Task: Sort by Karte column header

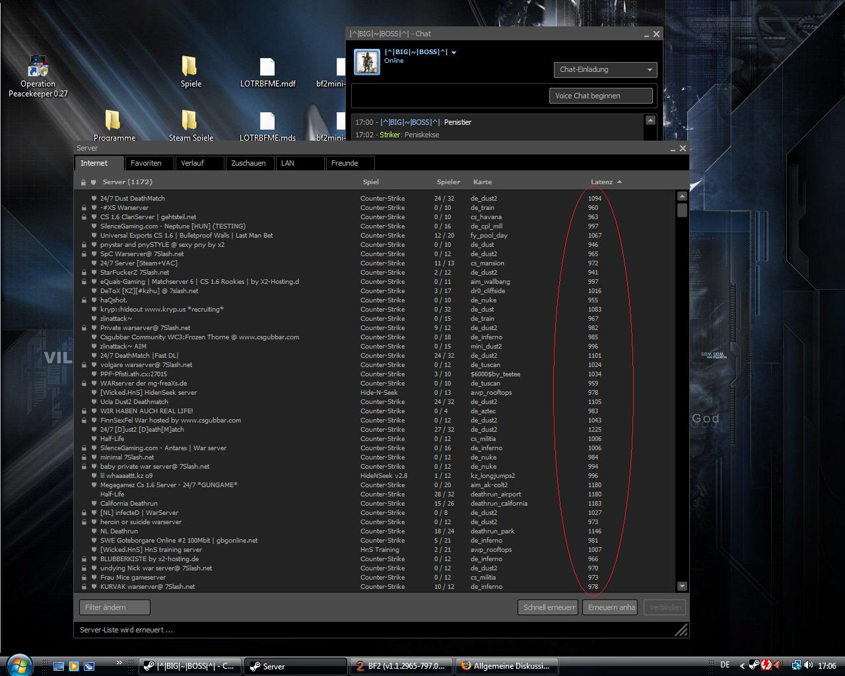Action: coord(482,182)
